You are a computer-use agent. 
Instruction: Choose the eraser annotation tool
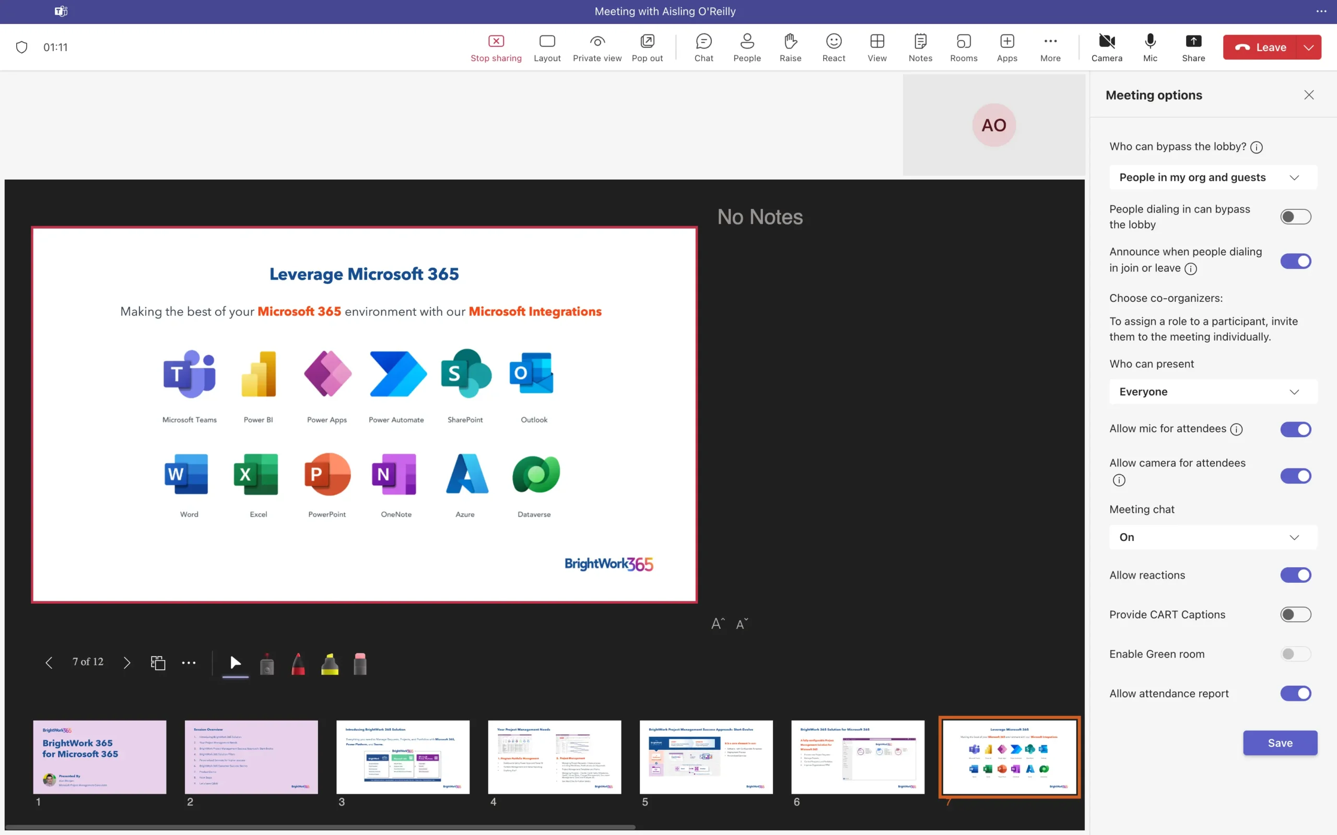pyautogui.click(x=360, y=664)
